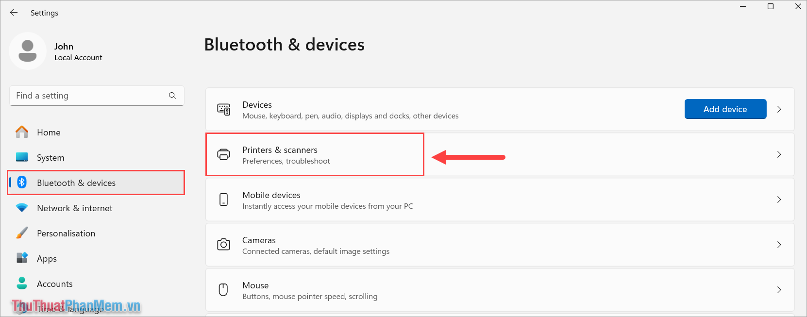Image resolution: width=807 pixels, height=317 pixels.
Task: Select the Personalisation paintbrush icon
Action: coord(22,233)
